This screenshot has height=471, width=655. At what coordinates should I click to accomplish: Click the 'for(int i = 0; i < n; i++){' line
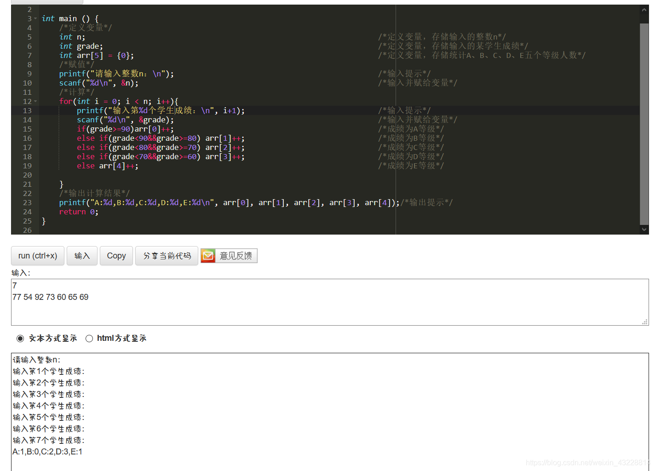point(119,102)
